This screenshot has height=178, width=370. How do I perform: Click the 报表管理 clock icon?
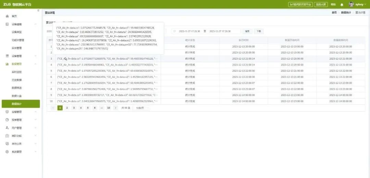point(7,120)
